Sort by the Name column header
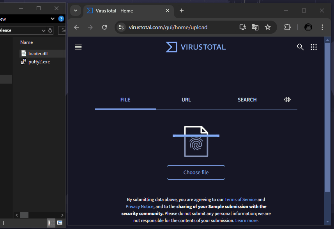334x229 pixels. [27, 42]
